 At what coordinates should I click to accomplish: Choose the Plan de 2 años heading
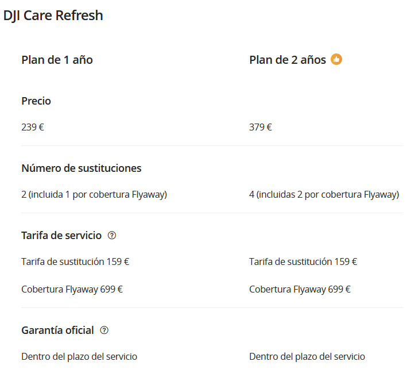click(x=288, y=60)
